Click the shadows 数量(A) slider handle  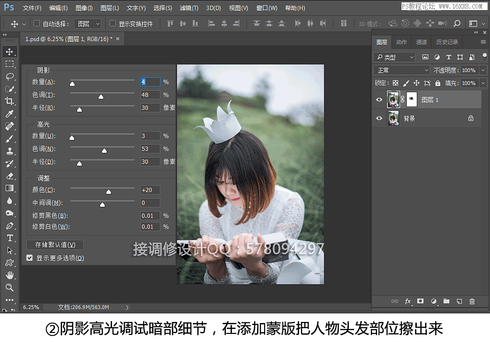pos(72,84)
